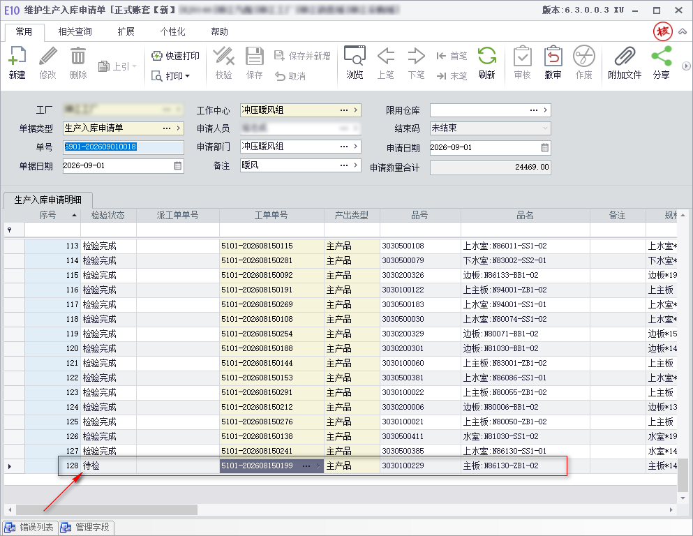Click the 刷新 refresh icon
This screenshot has height=536, width=693.
click(486, 62)
